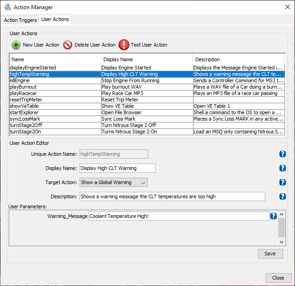Click 'Display High CLT Warning' table cell
The width and height of the screenshot is (295, 286).
(147, 74)
